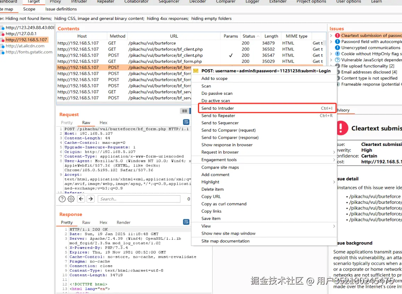Open Issue definitions sub-tab
Image resolution: width=402 pixels, height=294 pixels.
click(61, 9)
